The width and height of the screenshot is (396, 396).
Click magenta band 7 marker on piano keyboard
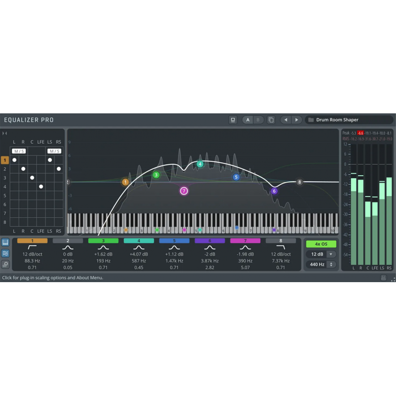point(184,230)
